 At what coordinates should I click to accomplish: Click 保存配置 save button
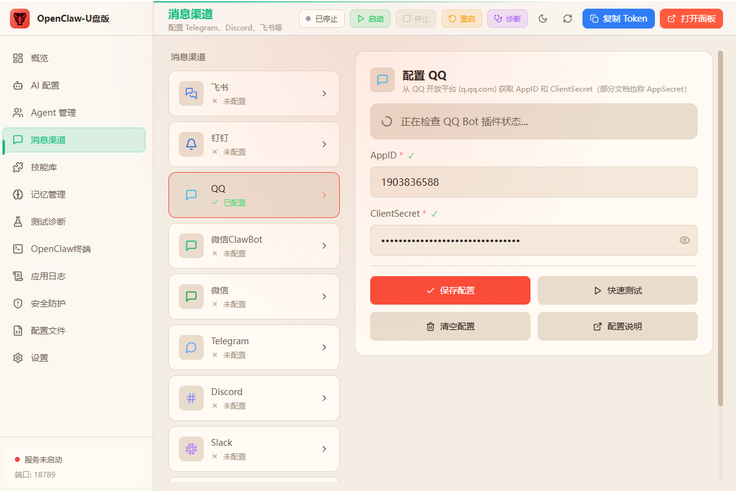click(450, 290)
